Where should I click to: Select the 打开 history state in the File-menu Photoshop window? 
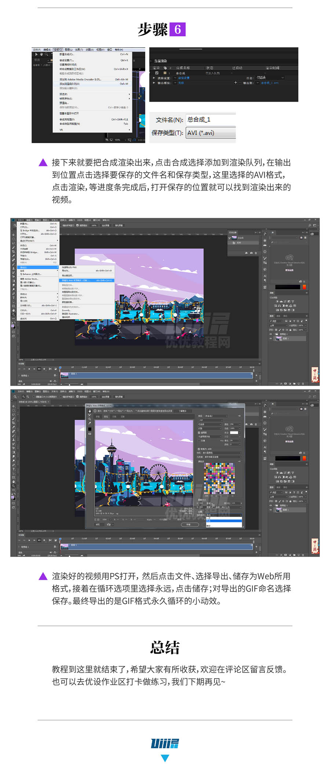(x=242, y=243)
